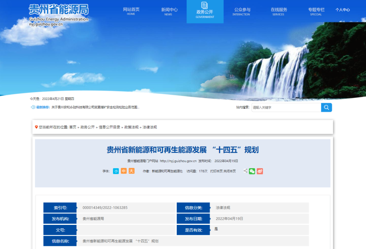This screenshot has height=249, width=366.
Task: Click publishing agency value 贵州省能源局
Action: pos(93,219)
